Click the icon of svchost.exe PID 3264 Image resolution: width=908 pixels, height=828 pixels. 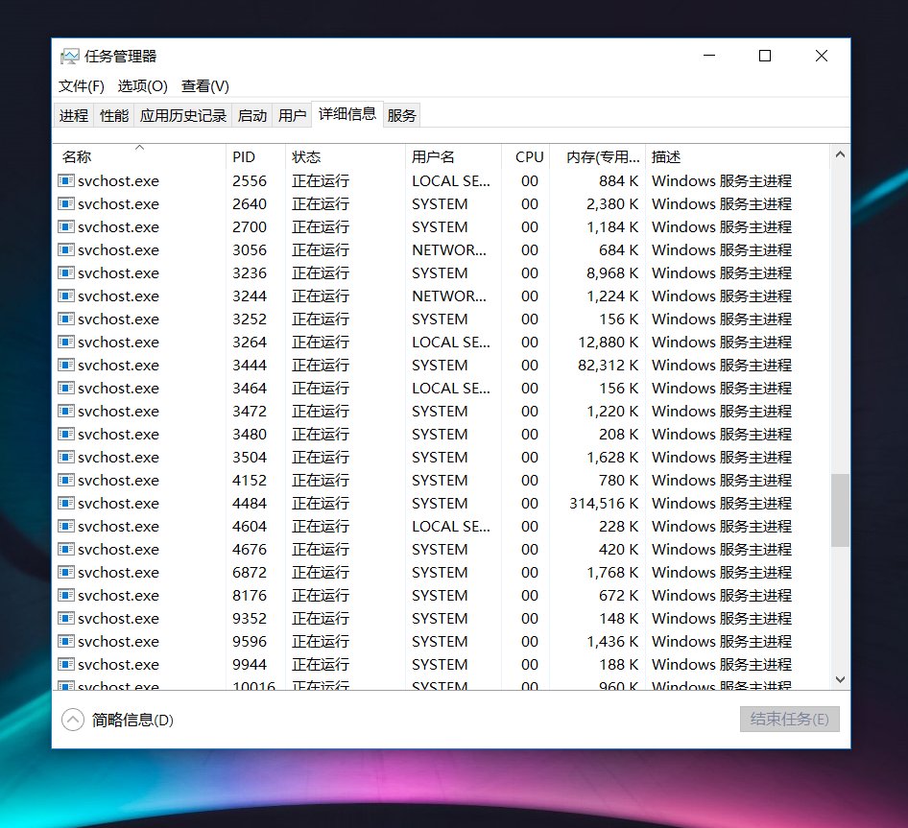66,342
